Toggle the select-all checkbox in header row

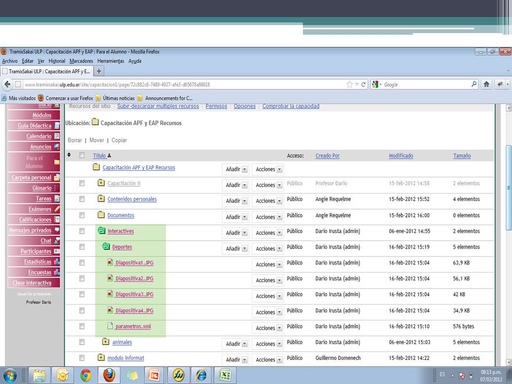[82, 155]
